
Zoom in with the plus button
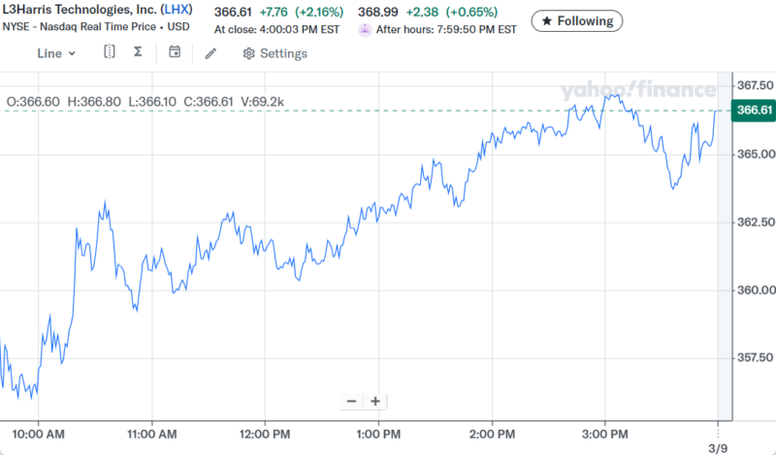click(x=374, y=401)
